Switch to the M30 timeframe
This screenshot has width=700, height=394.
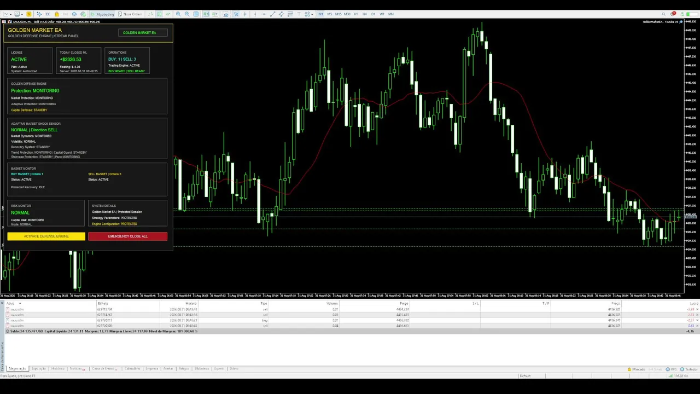coord(347,14)
